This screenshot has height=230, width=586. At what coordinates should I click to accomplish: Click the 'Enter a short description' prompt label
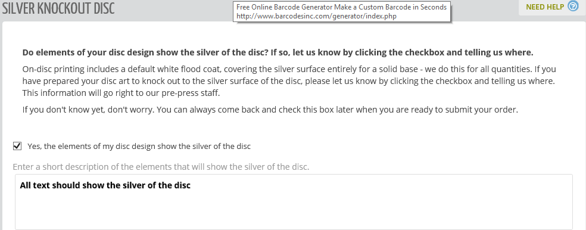tap(161, 167)
